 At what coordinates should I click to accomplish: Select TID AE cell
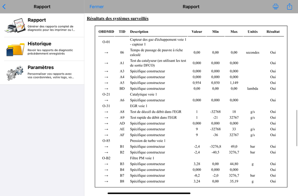(122, 129)
